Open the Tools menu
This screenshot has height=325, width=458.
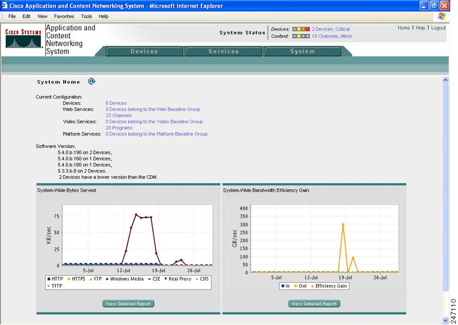point(86,16)
